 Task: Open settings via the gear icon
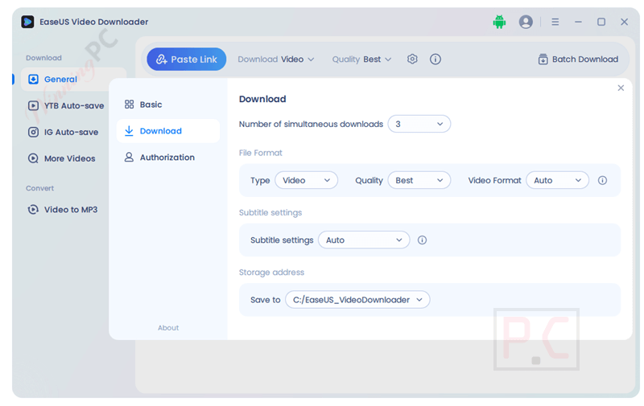pyautogui.click(x=412, y=59)
